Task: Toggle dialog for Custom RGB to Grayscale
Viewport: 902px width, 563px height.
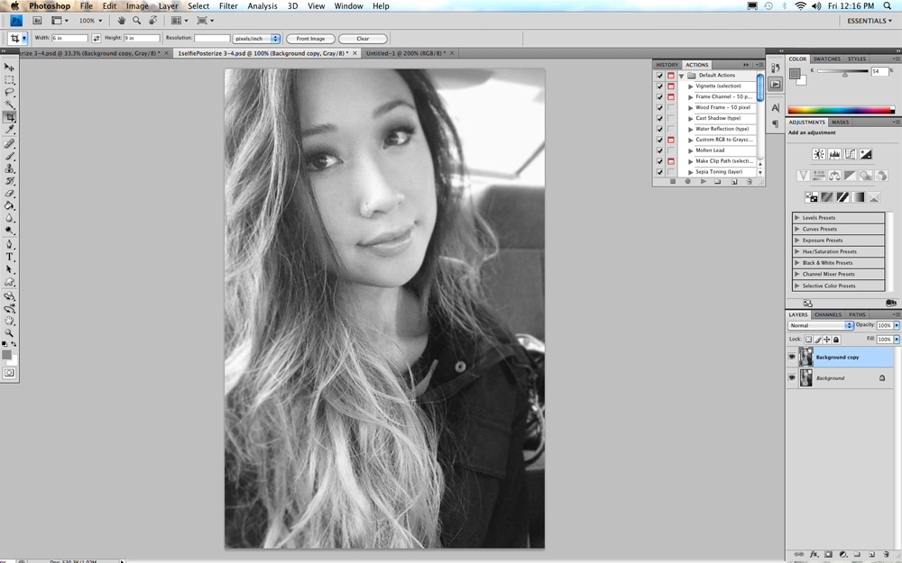Action: (x=671, y=140)
